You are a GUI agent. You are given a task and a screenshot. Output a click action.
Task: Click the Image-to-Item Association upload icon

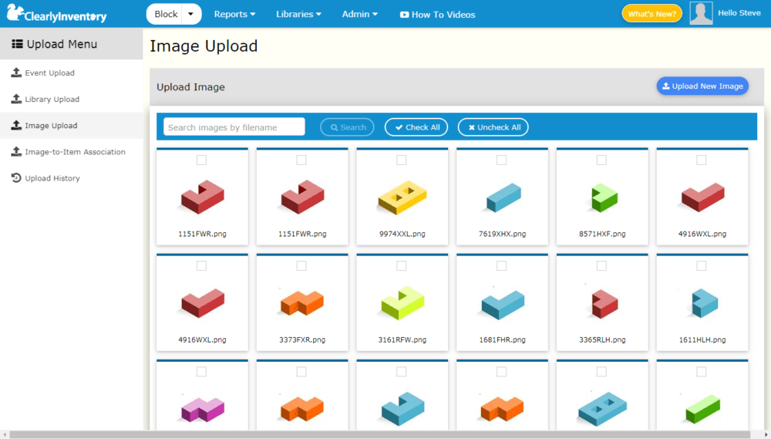pyautogui.click(x=16, y=151)
